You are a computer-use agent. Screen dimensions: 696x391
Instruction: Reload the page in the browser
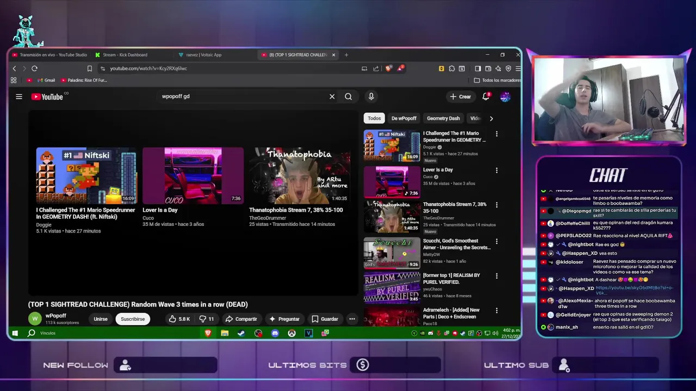point(34,68)
